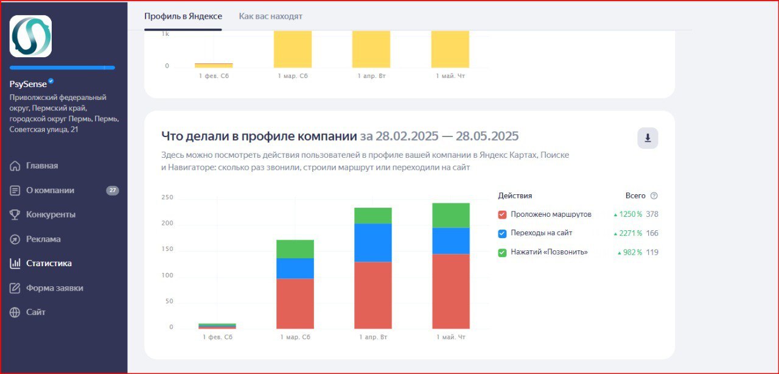
Task: Click the blue segment of the 1 апр. bar
Action: [373, 242]
